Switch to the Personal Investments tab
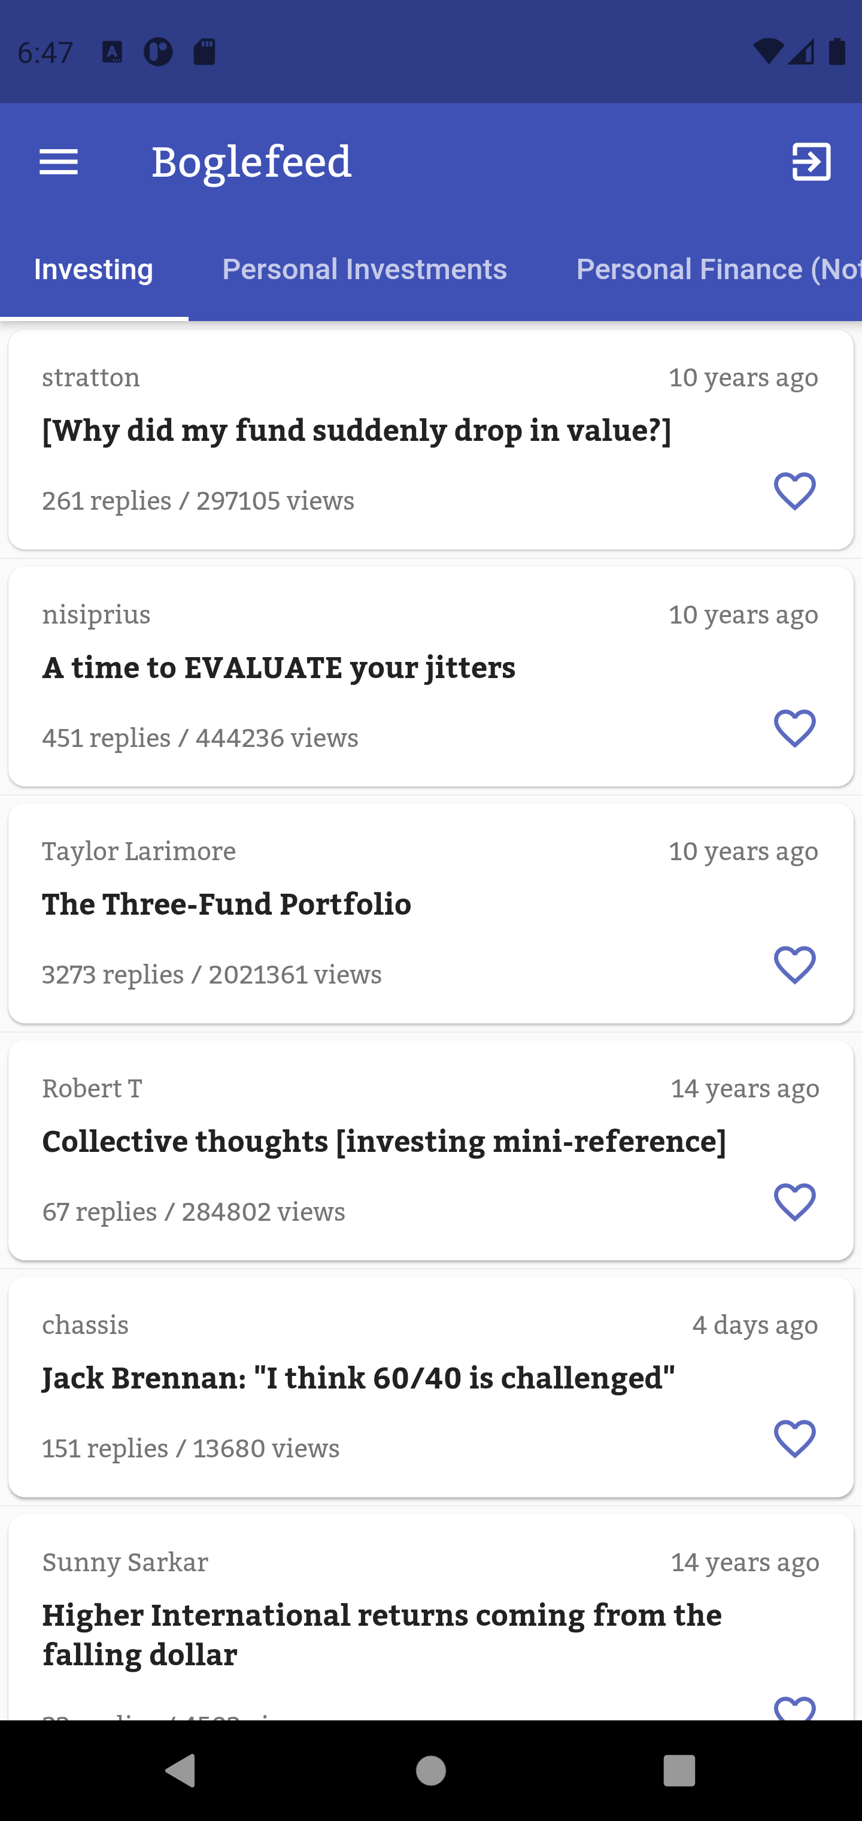 click(364, 270)
